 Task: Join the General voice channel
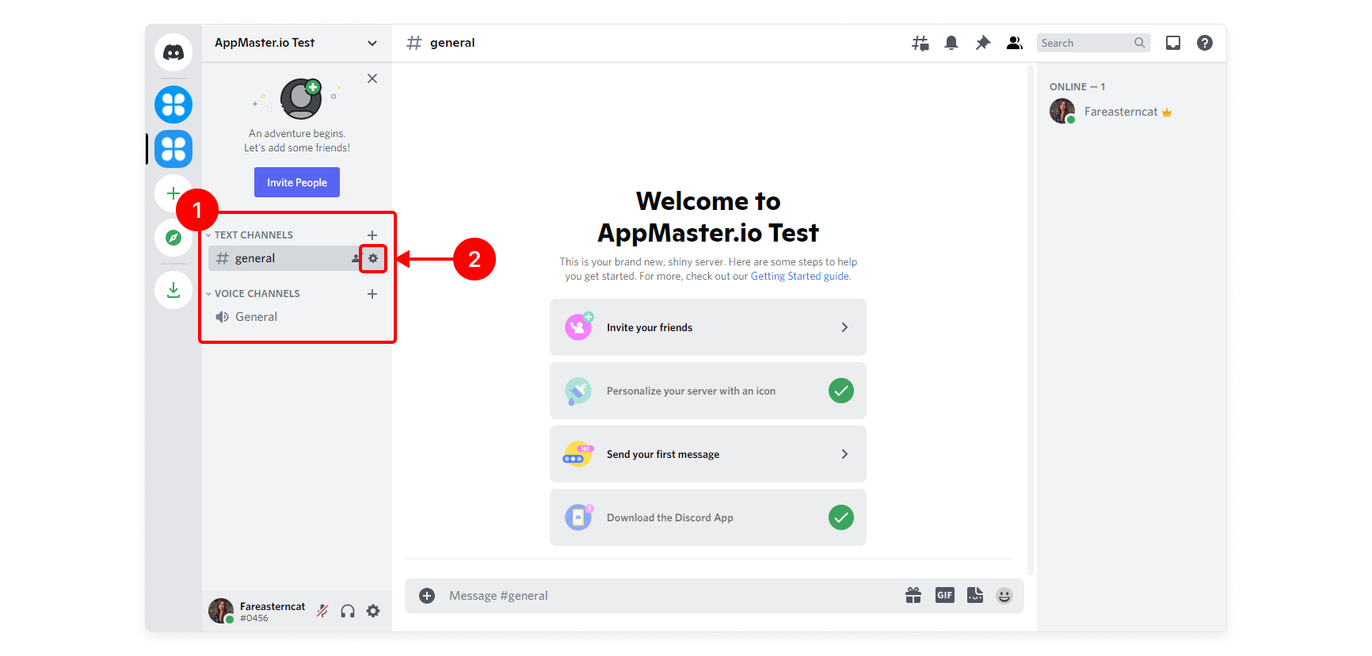[x=297, y=317]
